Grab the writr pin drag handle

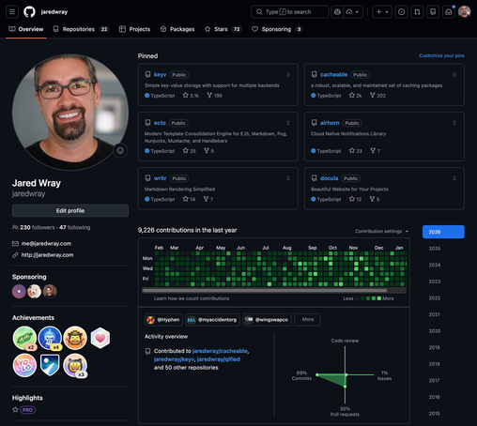(x=288, y=178)
